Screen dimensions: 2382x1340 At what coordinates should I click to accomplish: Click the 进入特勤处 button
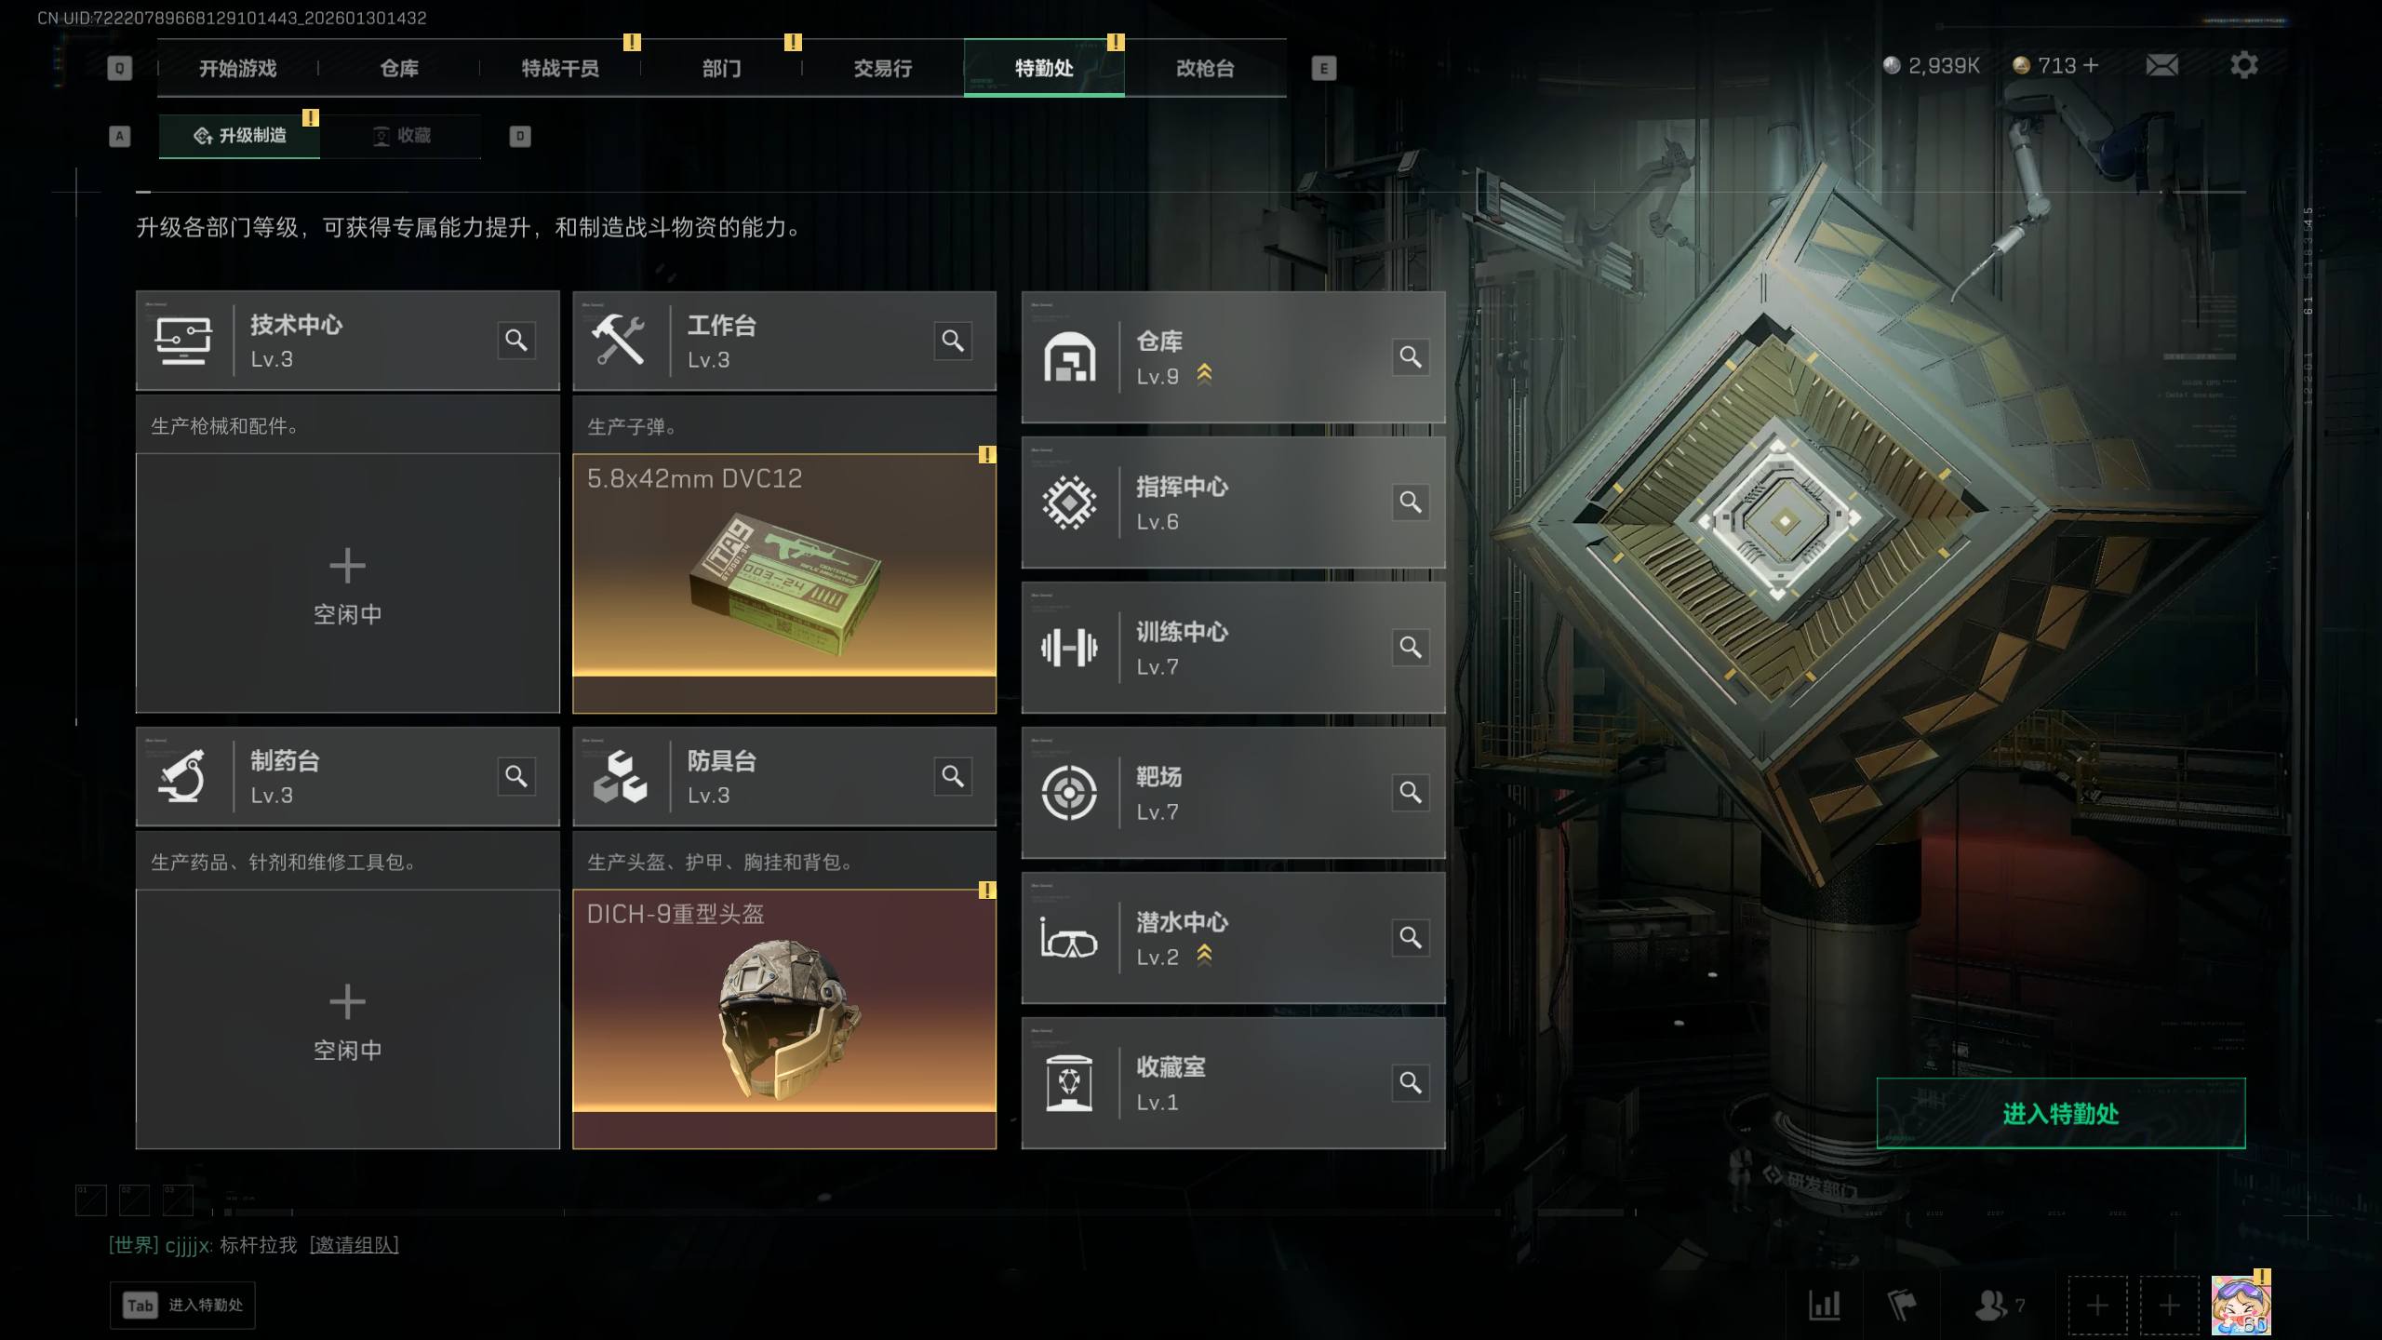(2061, 1113)
